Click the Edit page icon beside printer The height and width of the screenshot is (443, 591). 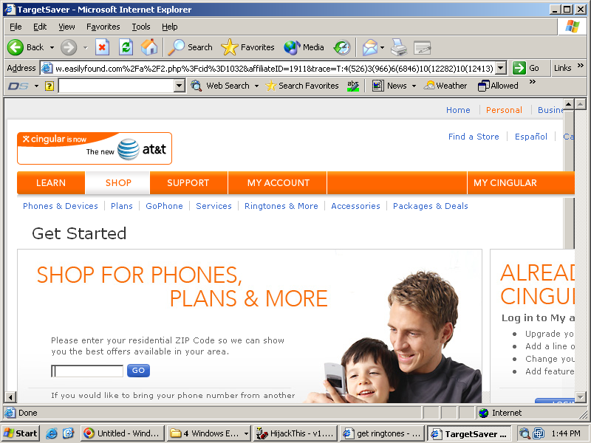click(x=422, y=47)
